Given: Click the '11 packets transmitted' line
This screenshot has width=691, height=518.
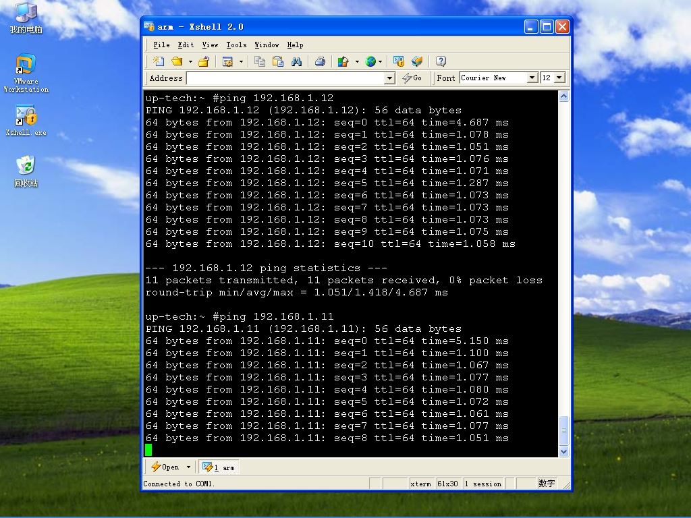Looking at the screenshot, I should (343, 280).
